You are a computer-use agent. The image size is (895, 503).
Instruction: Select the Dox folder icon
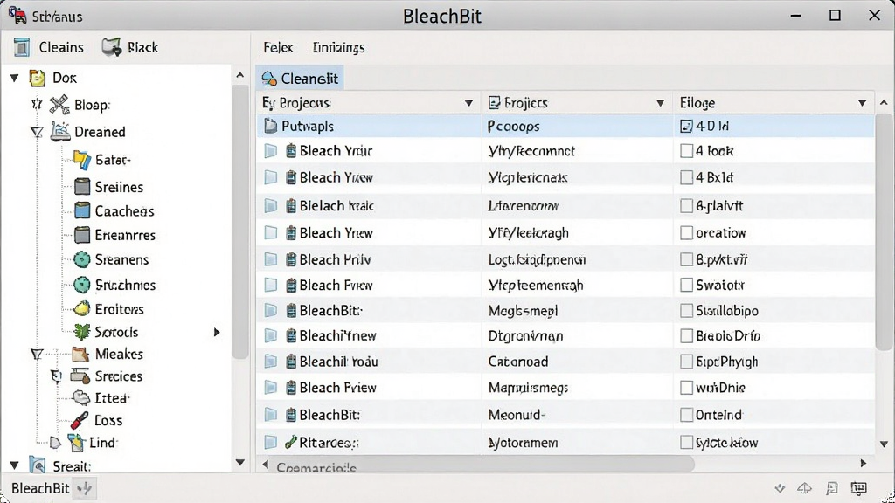[x=38, y=78]
